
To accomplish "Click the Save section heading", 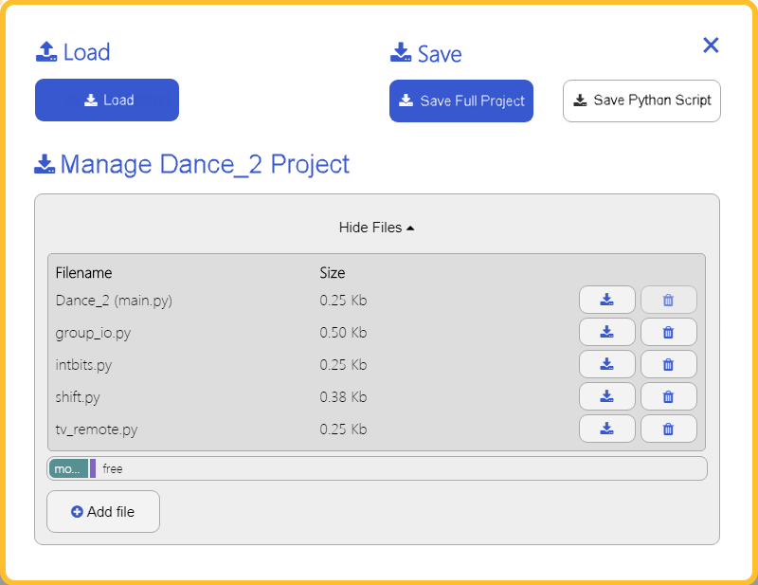I will tap(425, 53).
